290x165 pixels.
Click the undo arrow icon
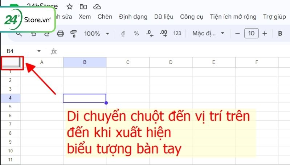pyautogui.click(x=34, y=34)
